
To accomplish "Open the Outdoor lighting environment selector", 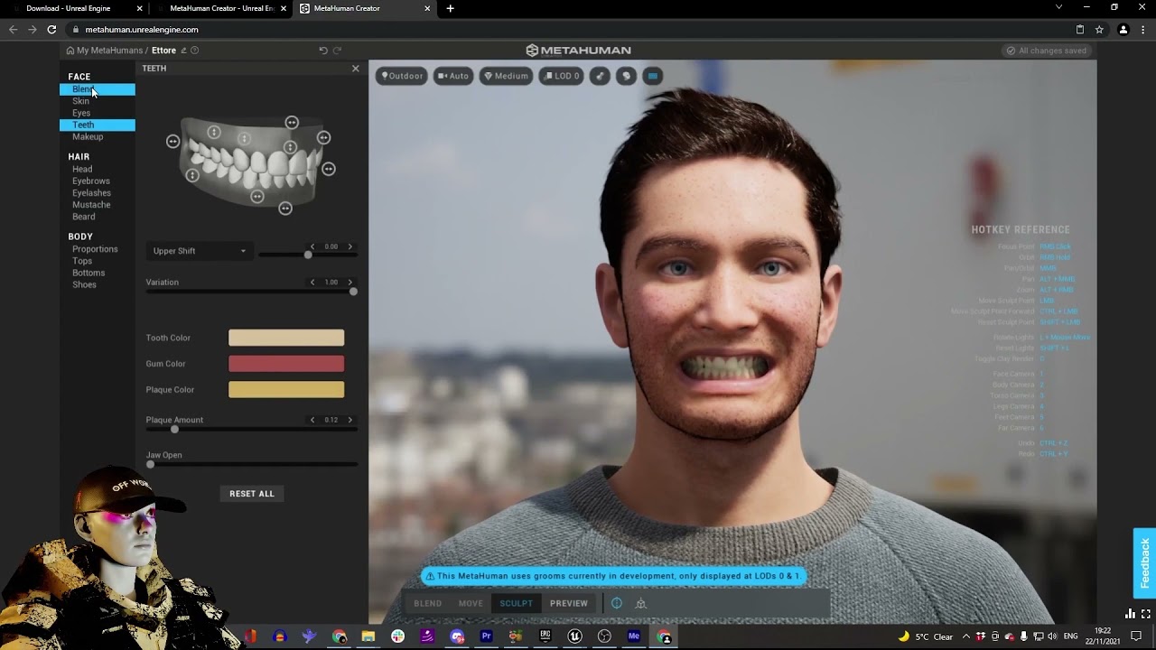I will coord(402,76).
